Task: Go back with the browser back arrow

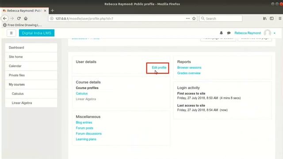Action: [x=5, y=19]
